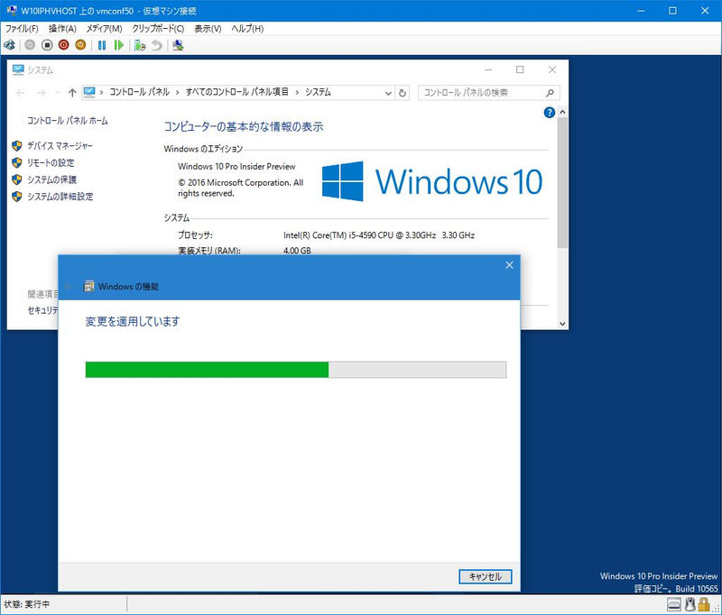This screenshot has width=722, height=615.
Task: Turn off the VM with stop icon
Action: pyautogui.click(x=47, y=45)
